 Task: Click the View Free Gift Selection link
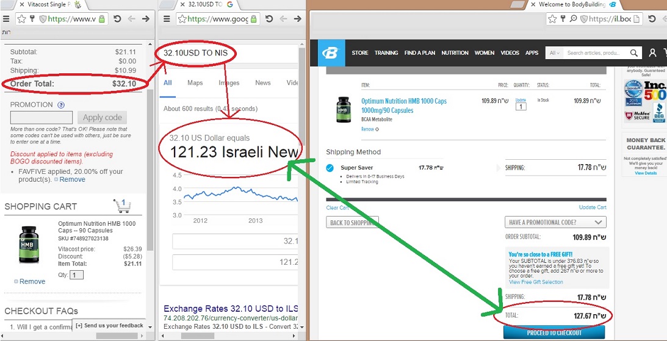click(536, 282)
